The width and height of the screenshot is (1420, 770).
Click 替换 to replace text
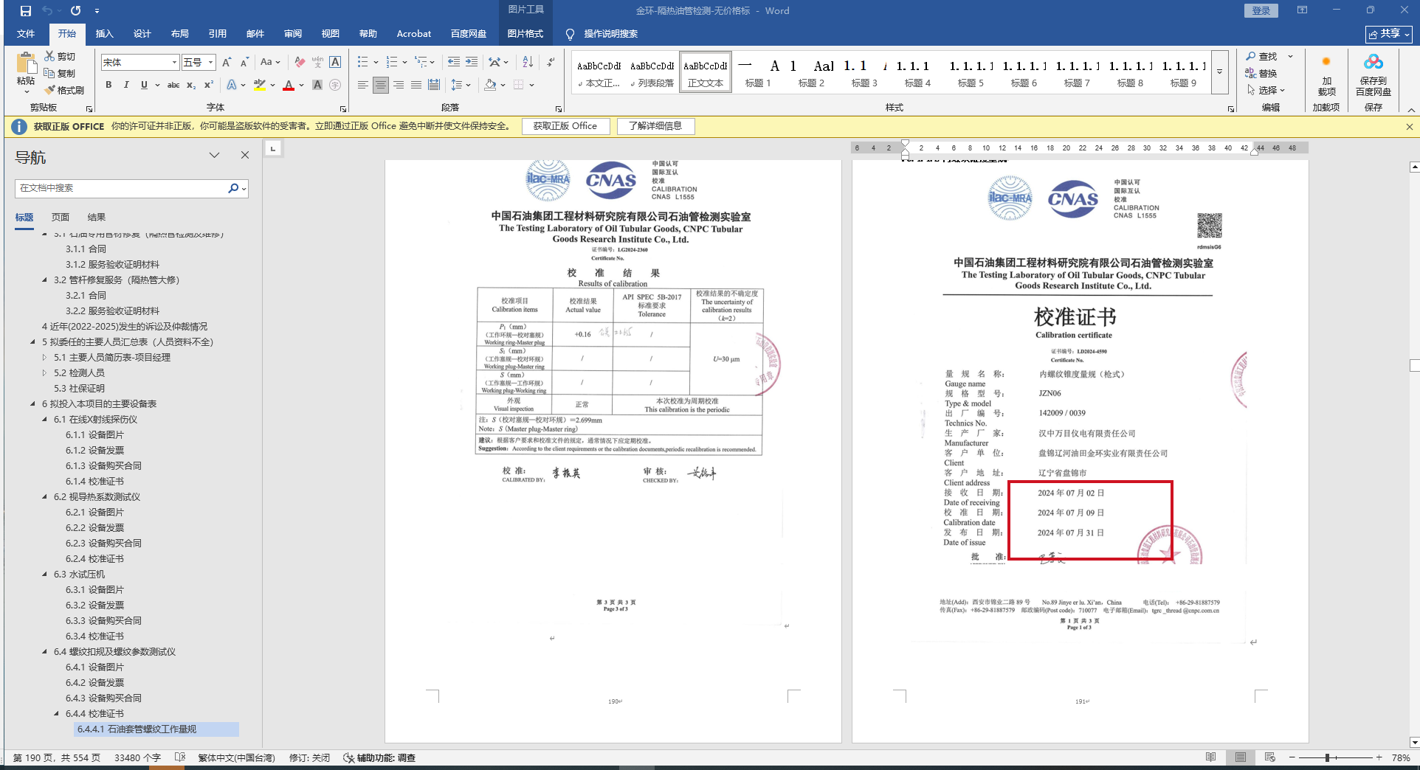click(1261, 73)
